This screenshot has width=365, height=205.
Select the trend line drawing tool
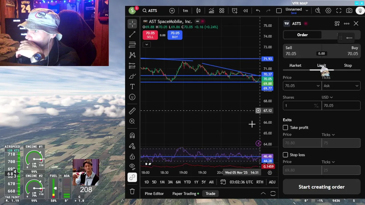132,34
